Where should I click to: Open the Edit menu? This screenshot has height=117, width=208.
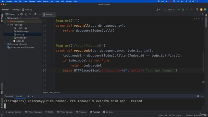20,1
